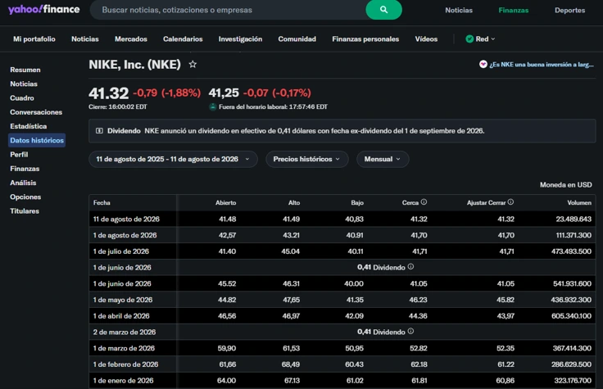Click the Alto column header

pyautogui.click(x=294, y=202)
